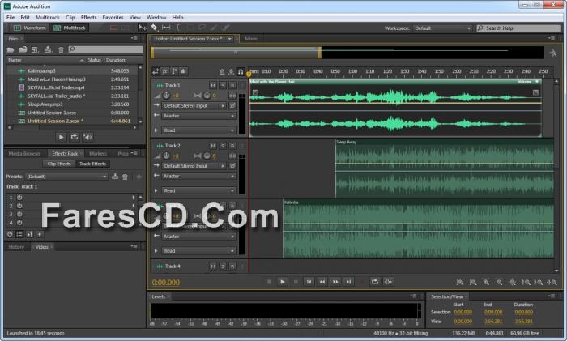Show Sends track controls icon
Viewport: 567px width, 341px height.
(x=174, y=71)
